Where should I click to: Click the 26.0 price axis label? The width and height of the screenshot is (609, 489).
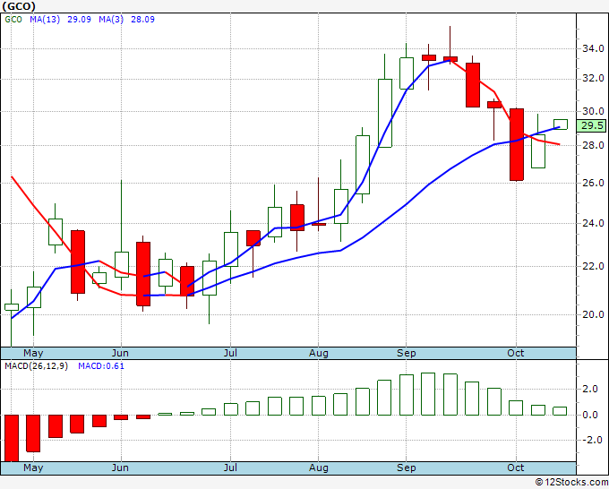pyautogui.click(x=593, y=183)
